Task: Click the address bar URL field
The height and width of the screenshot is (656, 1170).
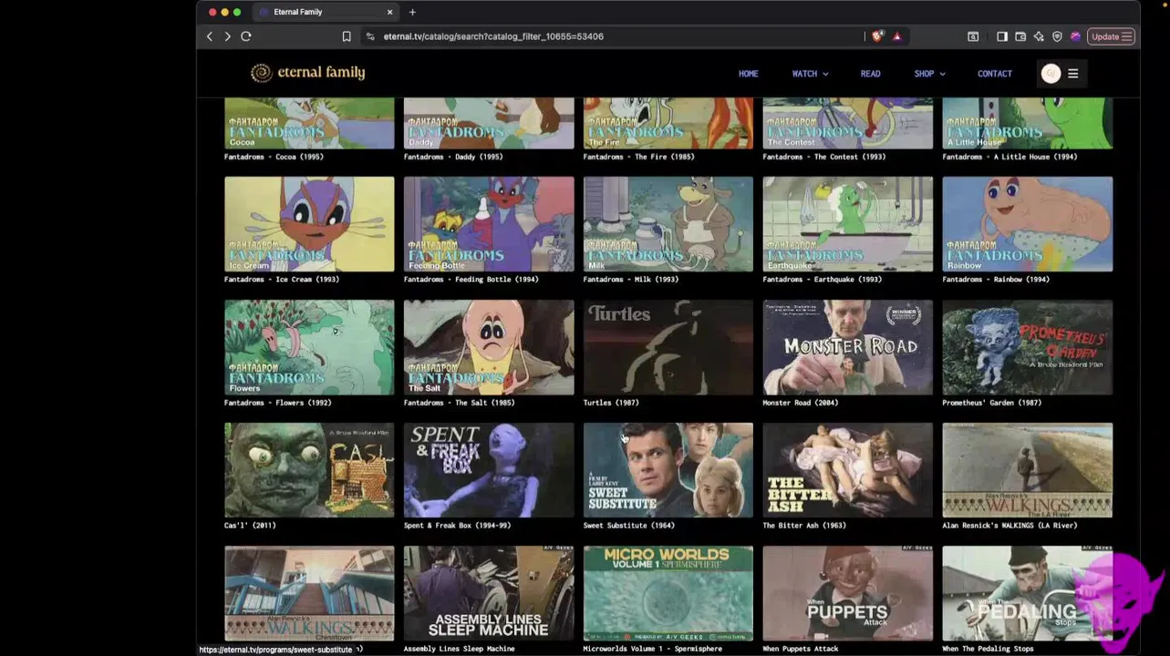Action: tap(616, 36)
